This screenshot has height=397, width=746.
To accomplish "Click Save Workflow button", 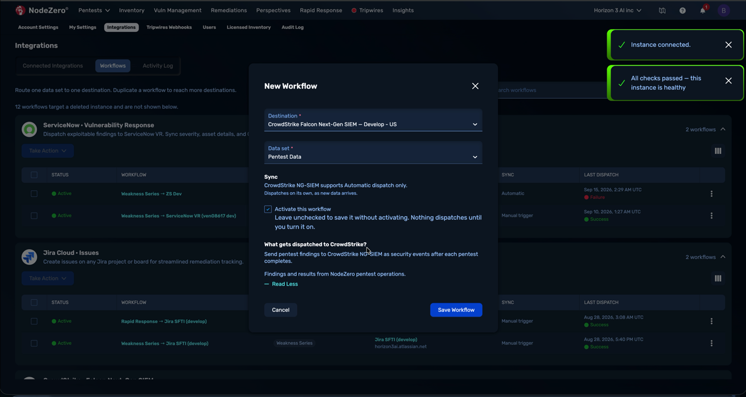I will [x=456, y=310].
